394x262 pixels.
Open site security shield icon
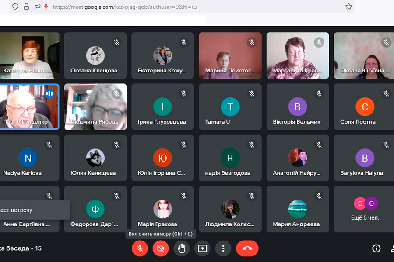tap(15, 7)
